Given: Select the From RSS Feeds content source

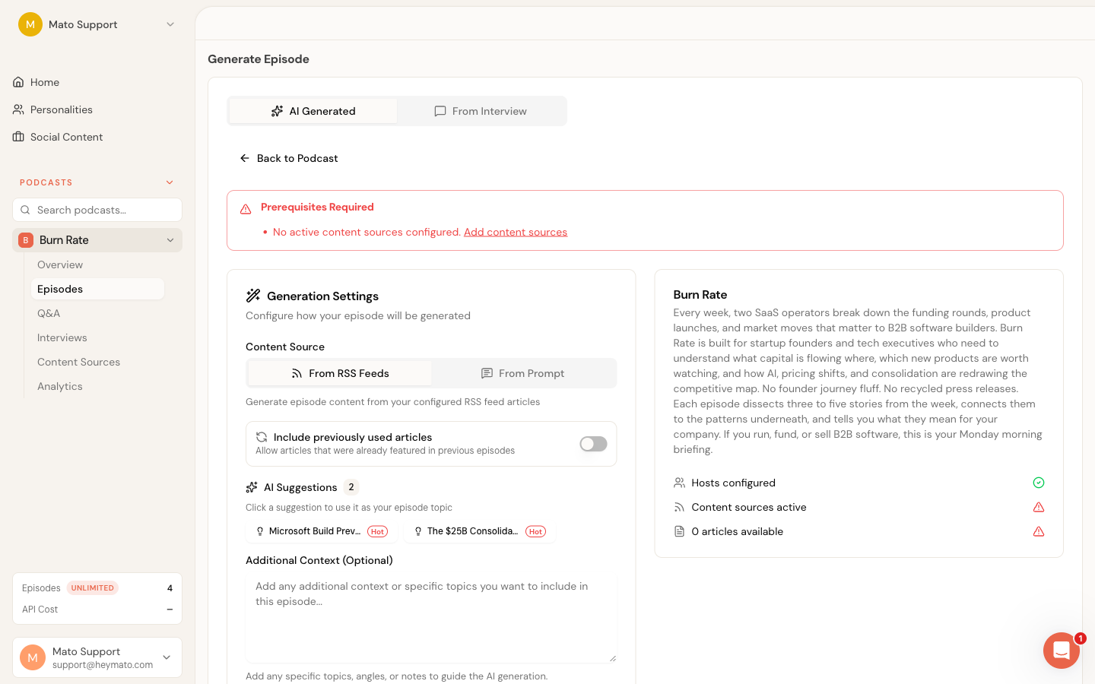Looking at the screenshot, I should [x=340, y=373].
